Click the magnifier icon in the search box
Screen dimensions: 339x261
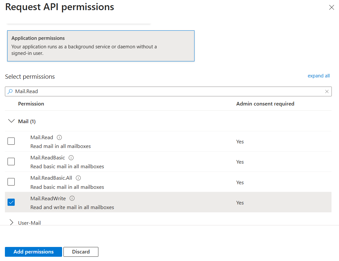pyautogui.click(x=10, y=91)
